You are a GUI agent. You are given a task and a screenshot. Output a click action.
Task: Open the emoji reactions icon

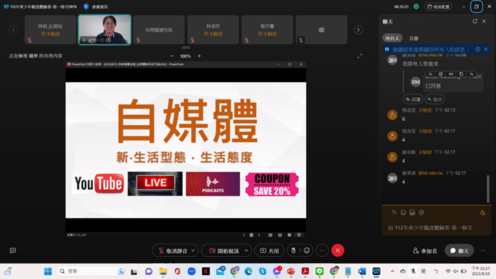306,251
